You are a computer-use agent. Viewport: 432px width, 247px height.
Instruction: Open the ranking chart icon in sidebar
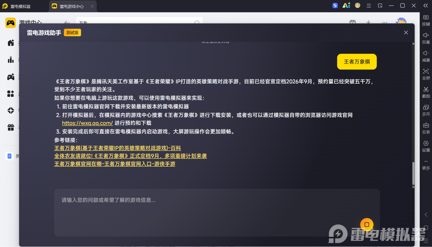pyautogui.click(x=11, y=60)
